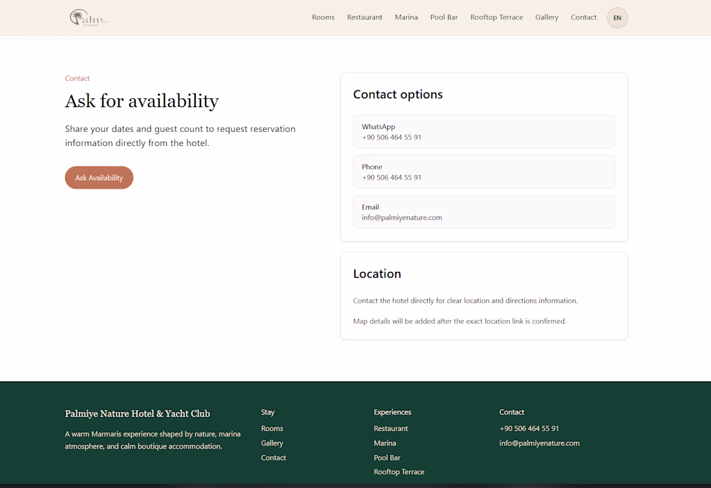Click the 'Experiences' footer column heading

(x=393, y=412)
